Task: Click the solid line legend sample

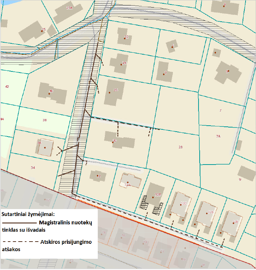Action: click(19, 223)
